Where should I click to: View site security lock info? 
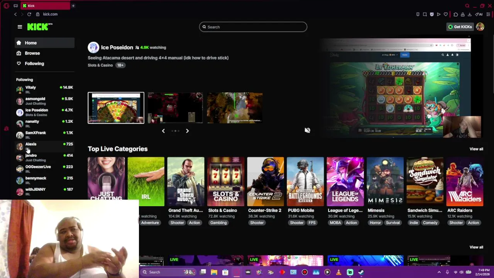(37, 14)
